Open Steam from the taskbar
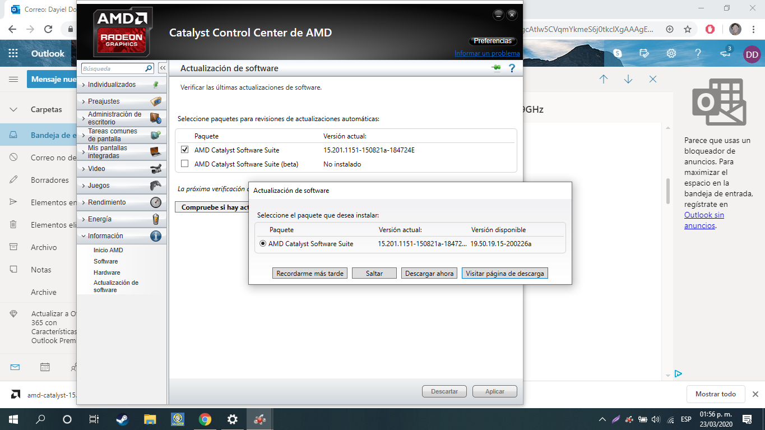Image resolution: width=765 pixels, height=430 pixels. (x=122, y=419)
